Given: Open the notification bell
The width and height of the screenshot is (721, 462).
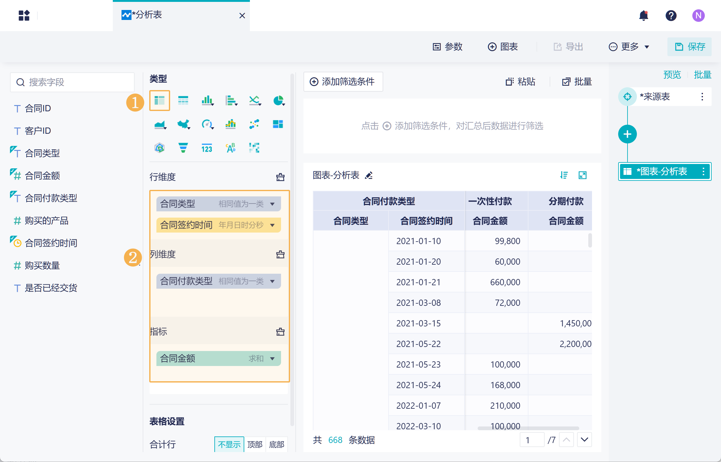Looking at the screenshot, I should pyautogui.click(x=643, y=15).
